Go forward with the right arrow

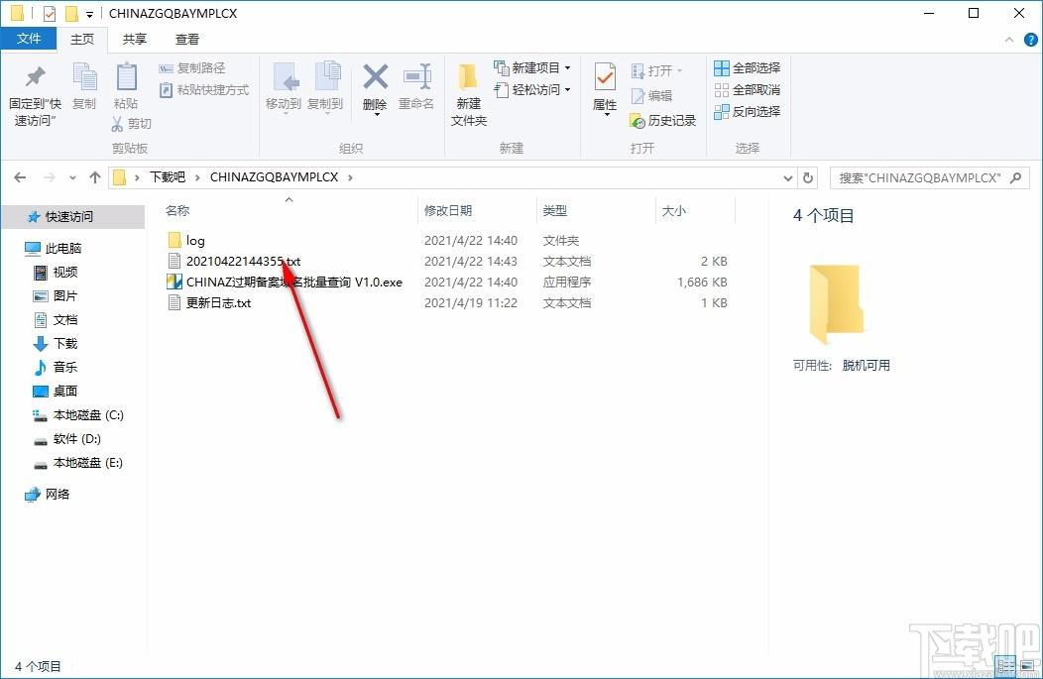(x=50, y=177)
